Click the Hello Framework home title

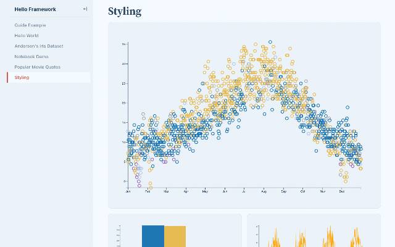click(35, 9)
